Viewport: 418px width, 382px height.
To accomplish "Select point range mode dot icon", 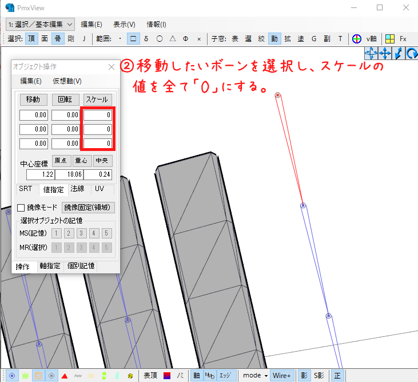I will [120, 39].
